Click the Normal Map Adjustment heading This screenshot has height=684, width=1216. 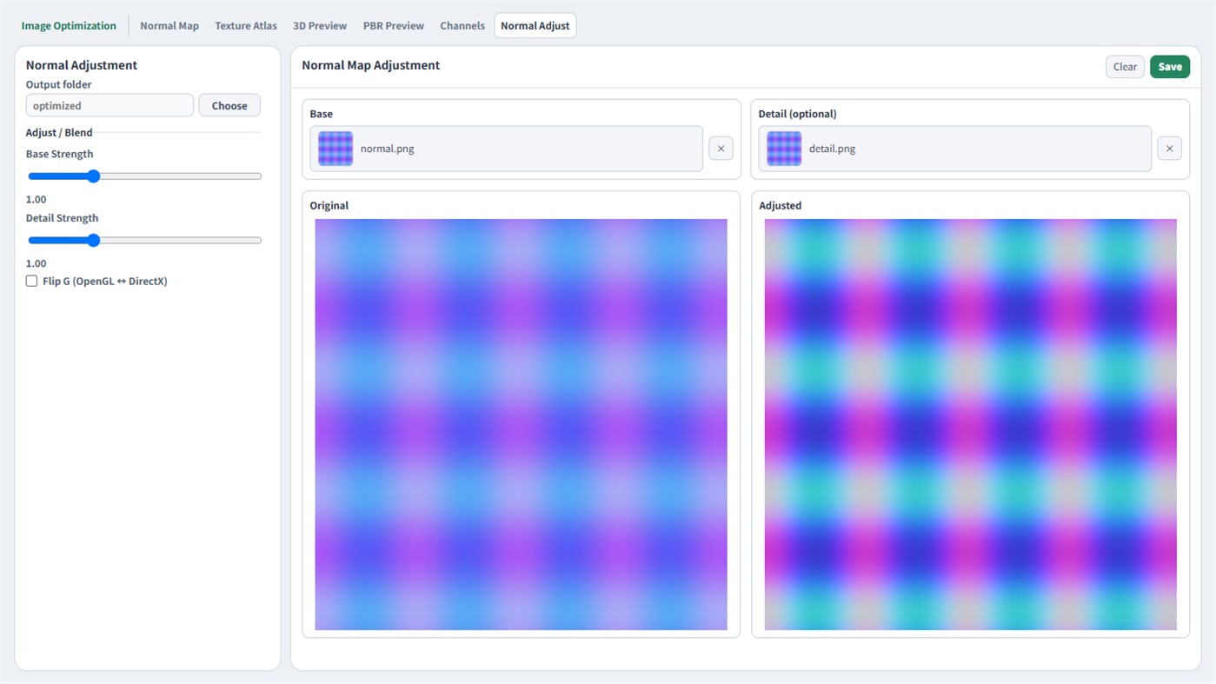point(371,65)
